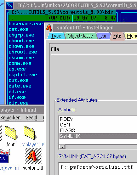
Task: Select RDEV in the attribute list
Action: [98, 119]
